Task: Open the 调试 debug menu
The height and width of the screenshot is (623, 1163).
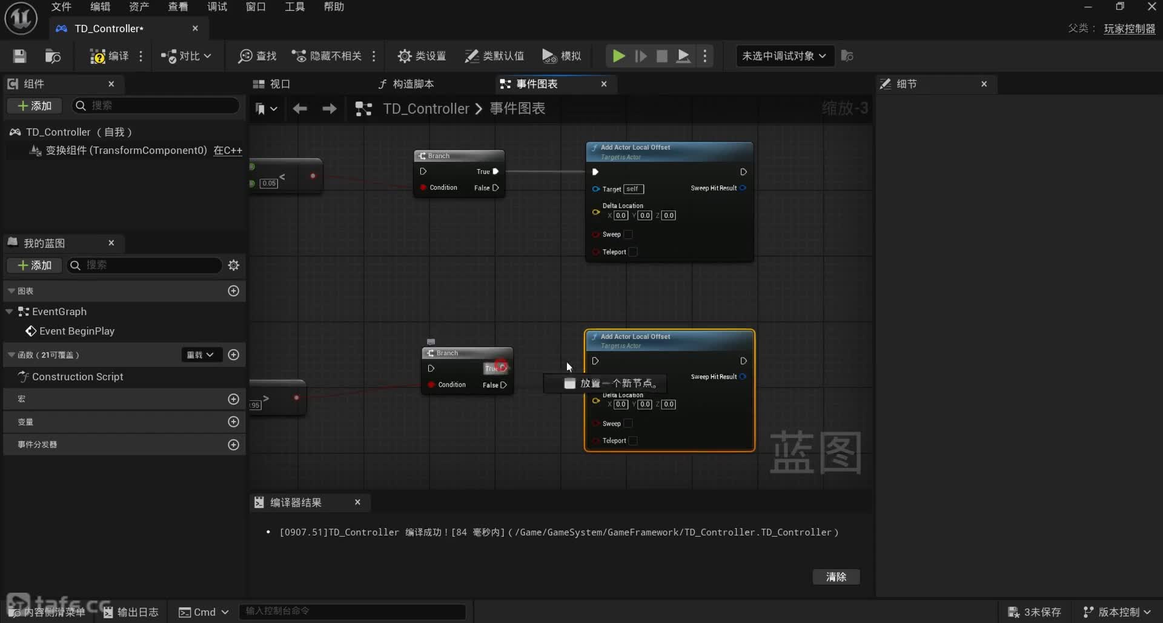Action: tap(217, 7)
